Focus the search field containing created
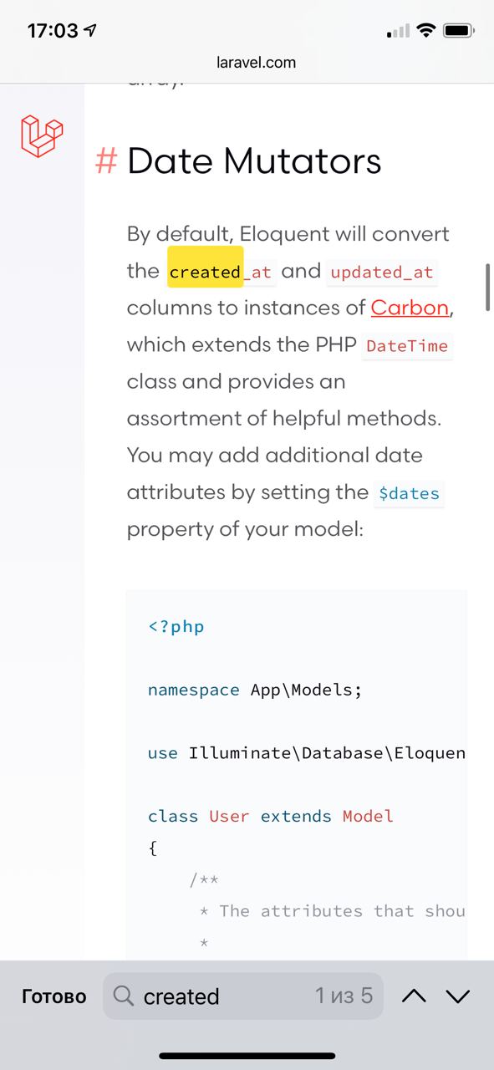 tap(243, 996)
